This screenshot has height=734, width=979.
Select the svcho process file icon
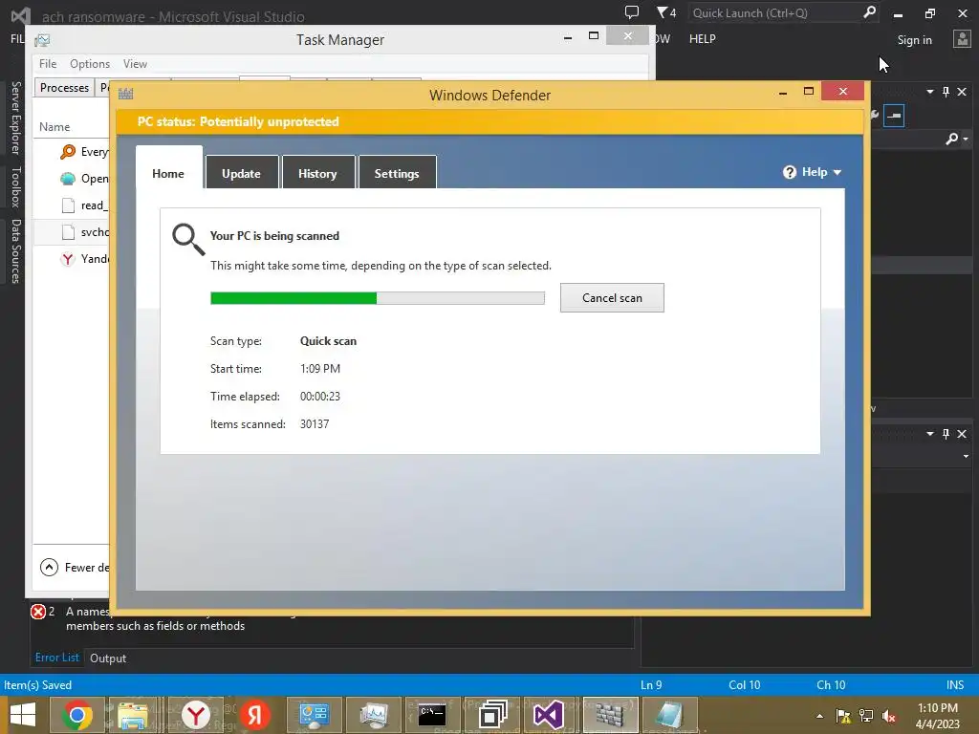pyautogui.click(x=68, y=232)
